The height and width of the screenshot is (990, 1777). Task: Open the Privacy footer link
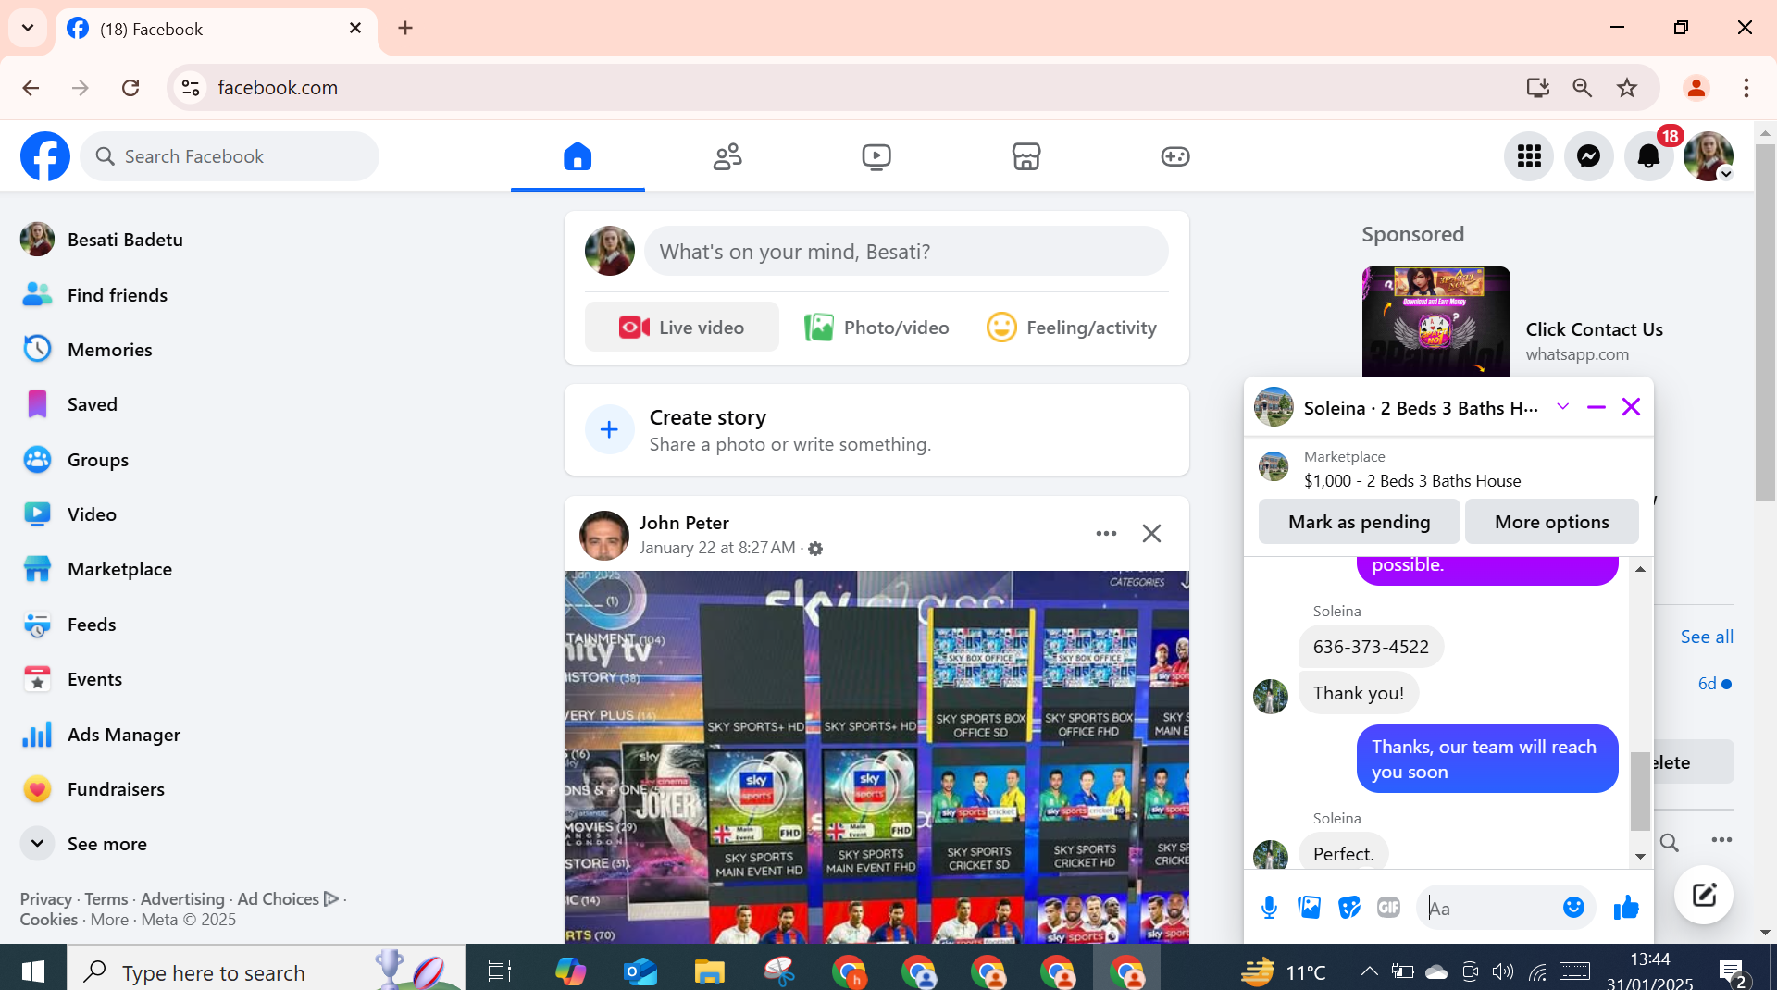click(x=45, y=899)
